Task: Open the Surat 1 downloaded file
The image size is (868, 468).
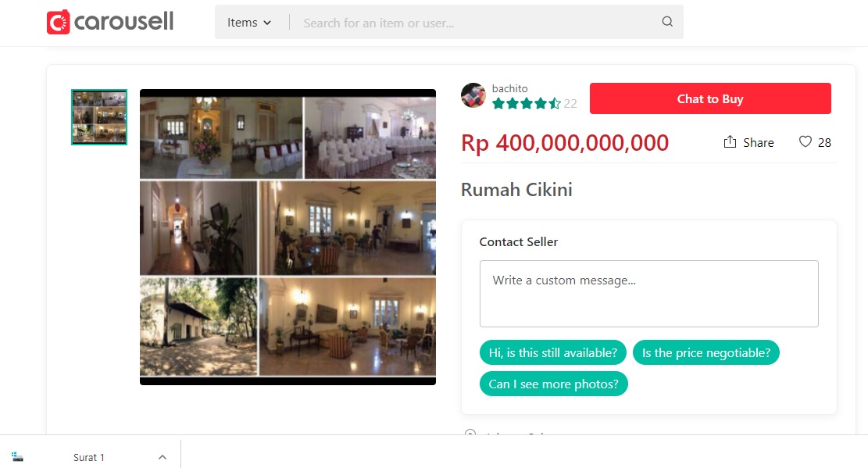Action: point(89,457)
